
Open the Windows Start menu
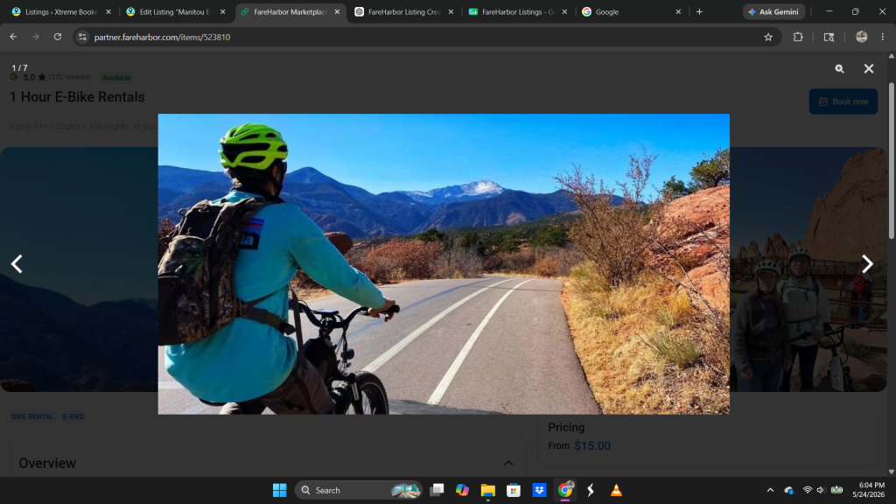(279, 490)
